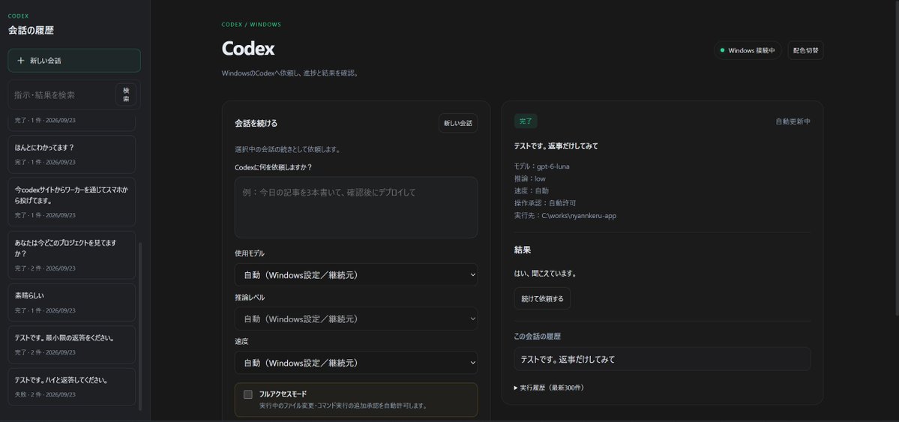Click the 会話を続ける panel heading

pos(256,123)
